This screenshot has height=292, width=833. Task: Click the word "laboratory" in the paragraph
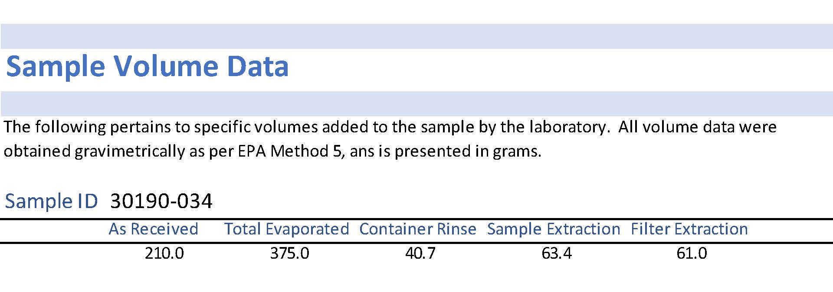[x=567, y=127]
